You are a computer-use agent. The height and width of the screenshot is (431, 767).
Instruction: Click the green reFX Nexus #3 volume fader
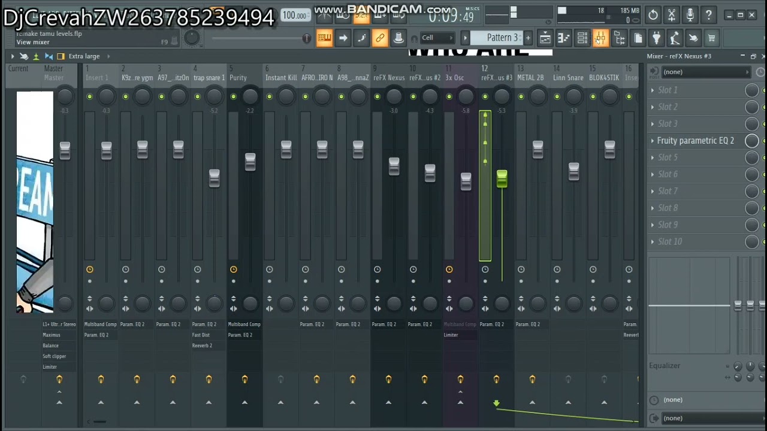502,178
